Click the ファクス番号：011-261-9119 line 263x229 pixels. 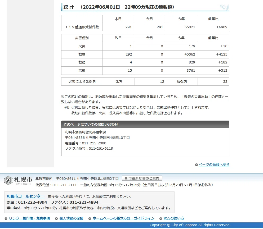[x=89, y=149]
